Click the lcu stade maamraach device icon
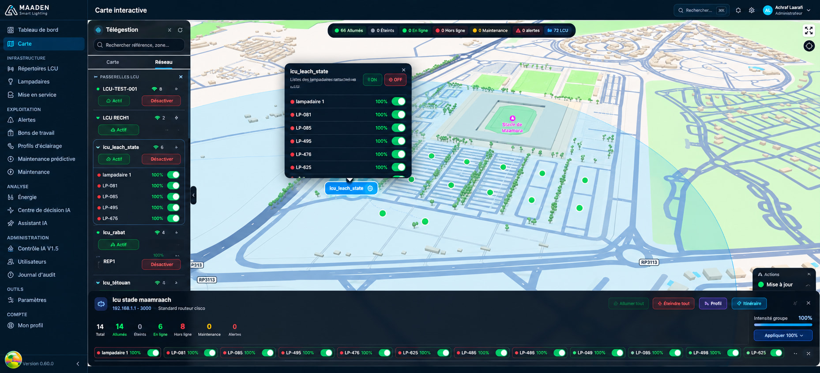 click(101, 304)
